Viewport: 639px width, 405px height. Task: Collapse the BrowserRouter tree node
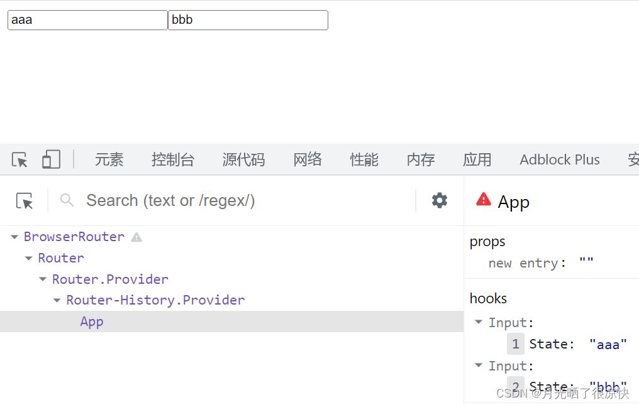tap(14, 237)
